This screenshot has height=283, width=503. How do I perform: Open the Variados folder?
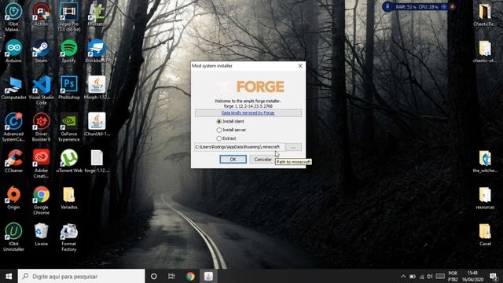(68, 197)
